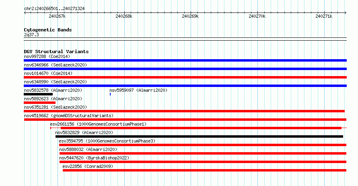
Task: Click the 240267k ruler label
Action: click(x=57, y=16)
